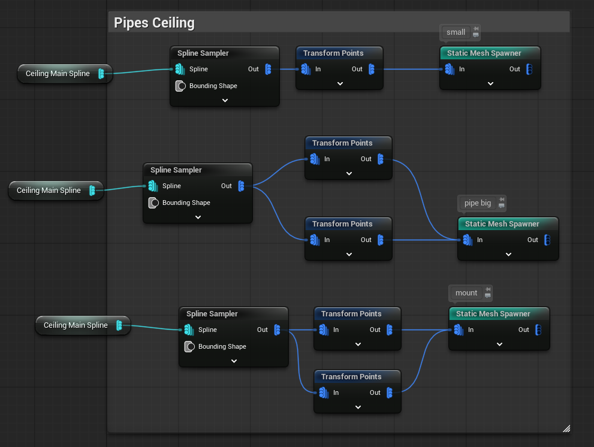Toggle visibility of the 'pipe big' comment bubble

point(502,206)
